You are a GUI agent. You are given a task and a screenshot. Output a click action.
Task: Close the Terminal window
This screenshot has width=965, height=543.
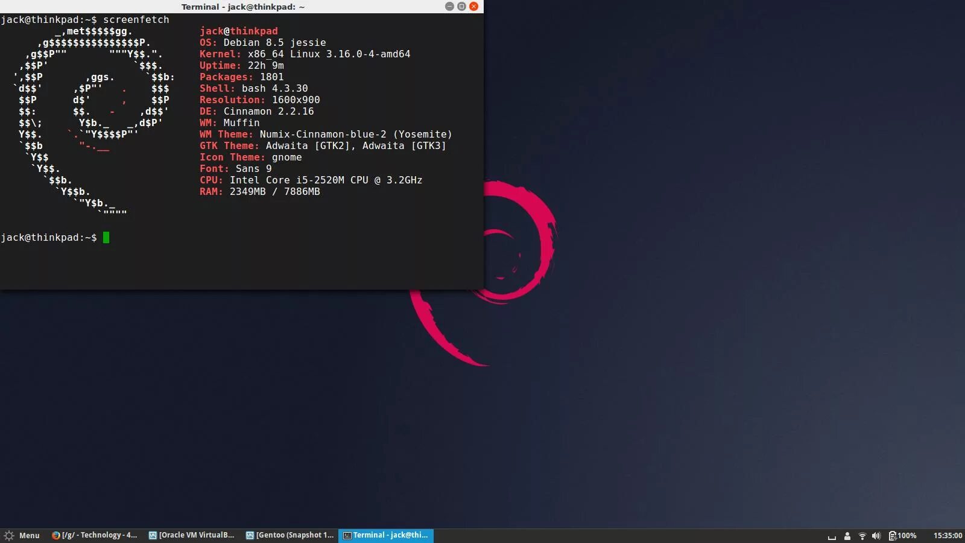[x=473, y=7]
